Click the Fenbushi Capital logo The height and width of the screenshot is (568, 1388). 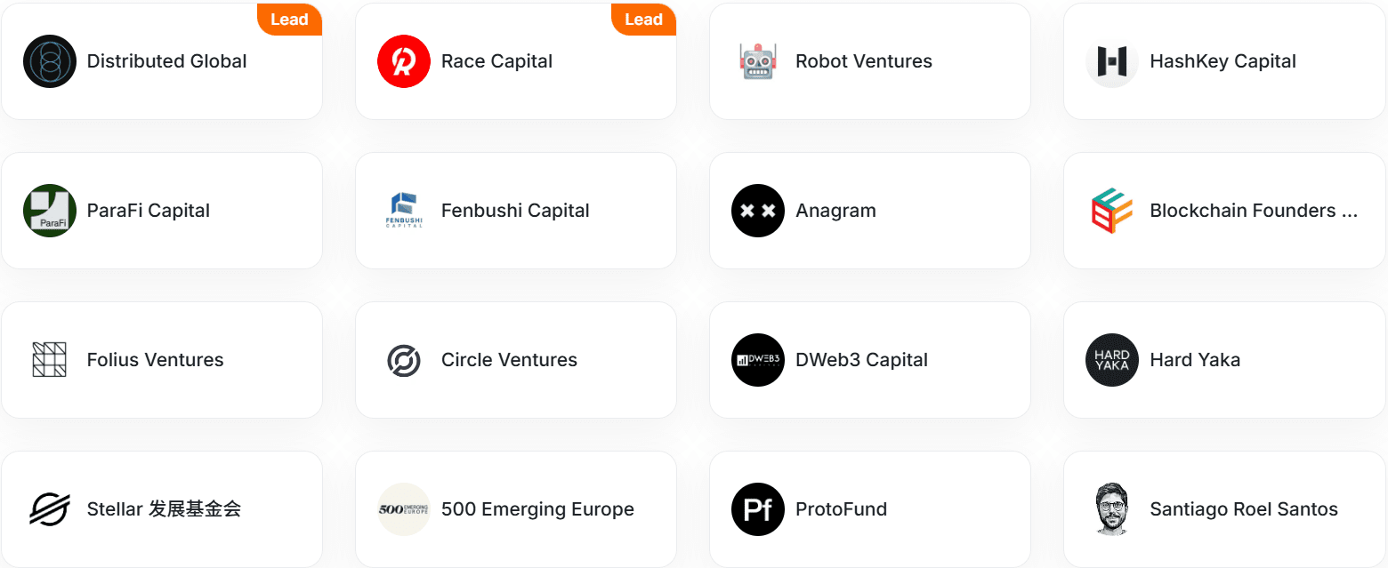point(404,211)
